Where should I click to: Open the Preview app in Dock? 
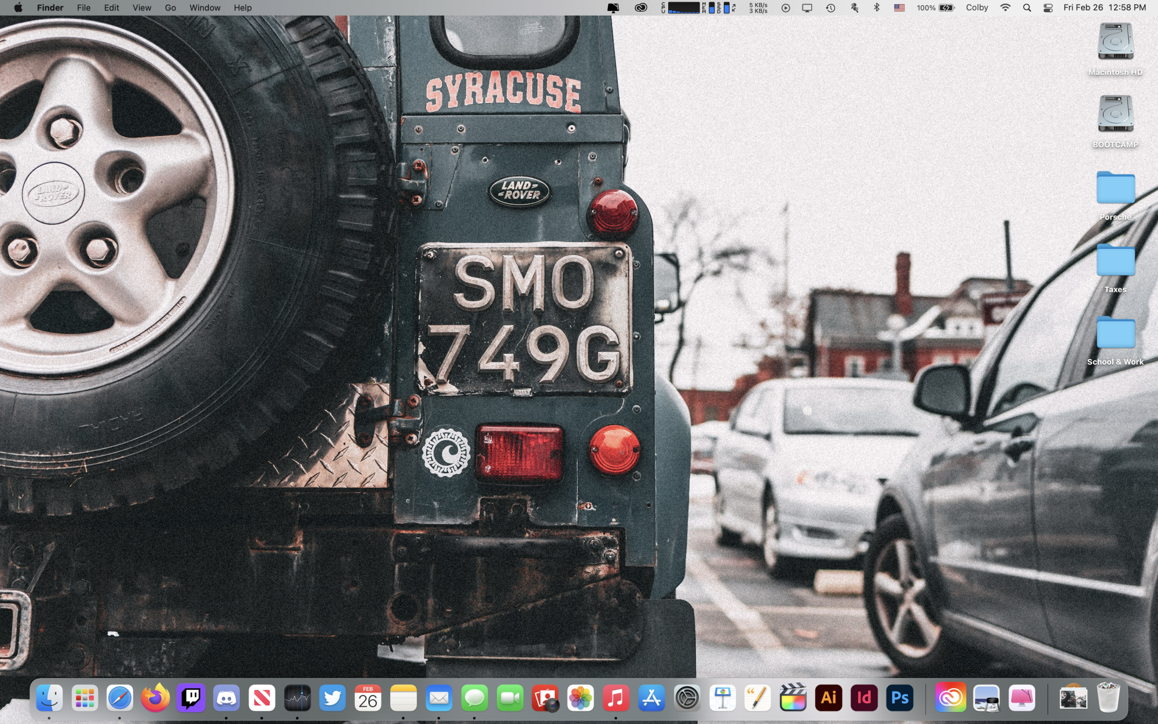point(986,698)
